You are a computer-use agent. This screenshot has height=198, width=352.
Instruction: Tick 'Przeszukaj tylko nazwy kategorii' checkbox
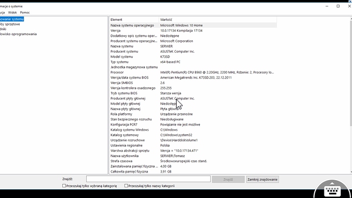point(126,186)
